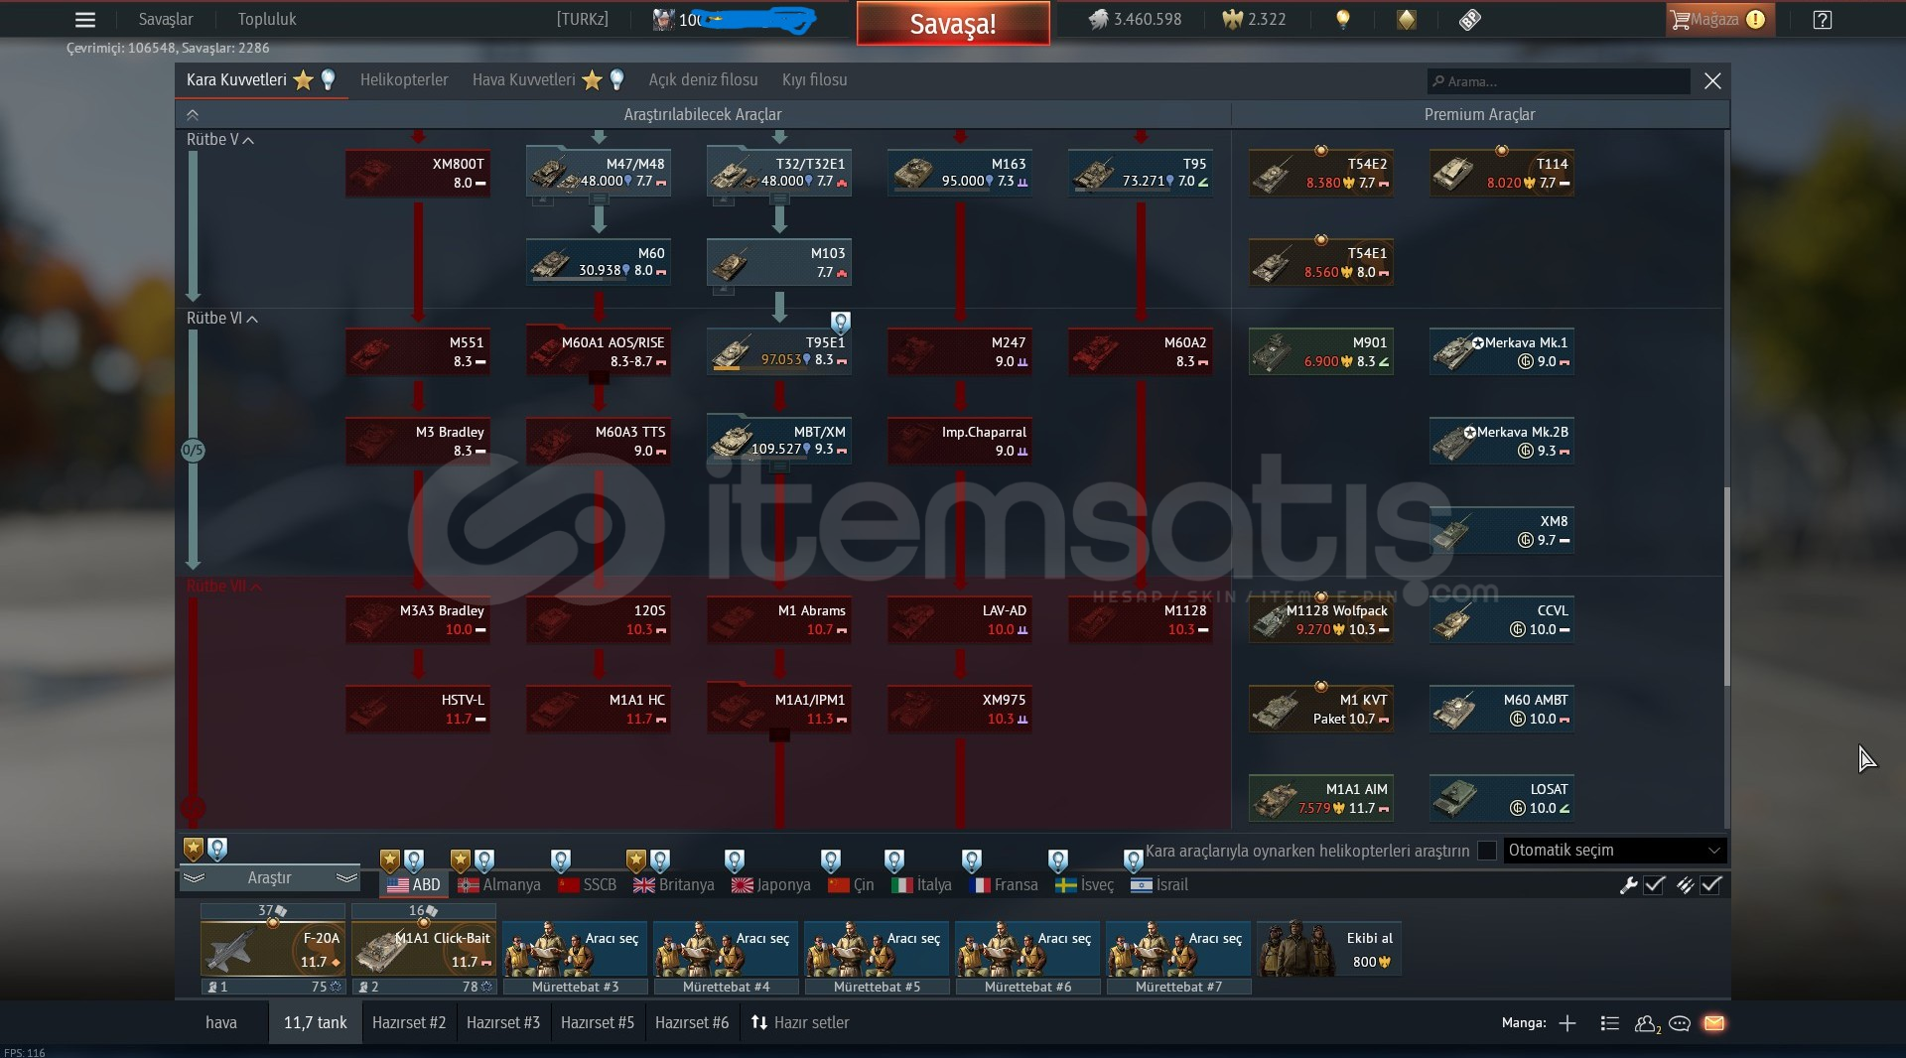Switch to Helikopterler tab
Viewport: 1906px width, 1058px height.
[x=404, y=79]
